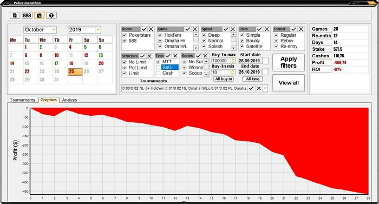379x204 pixels.
Task: Check all Series options with checkmark icon
Action: point(198,56)
